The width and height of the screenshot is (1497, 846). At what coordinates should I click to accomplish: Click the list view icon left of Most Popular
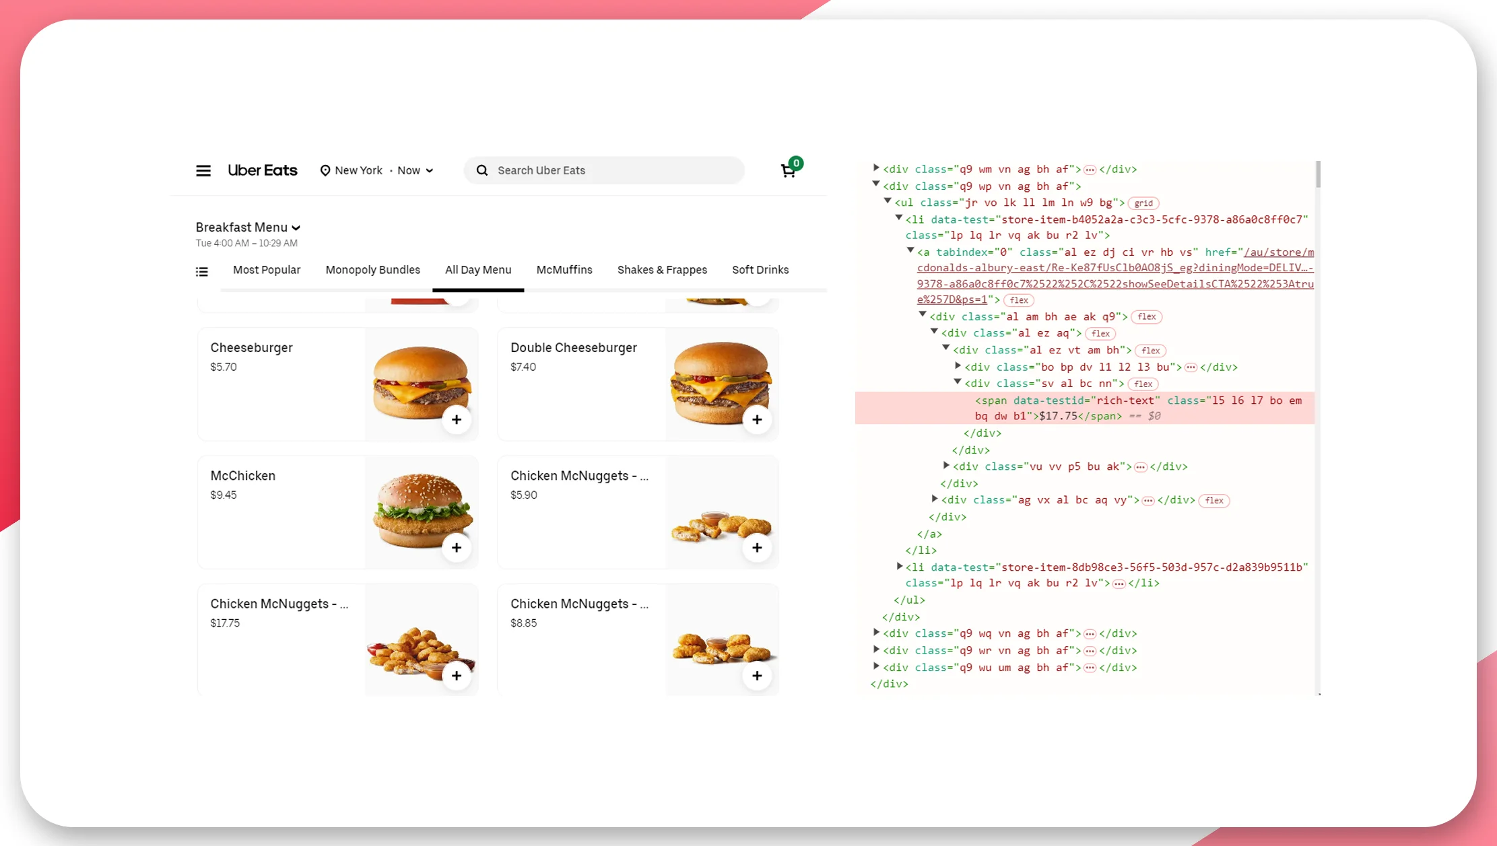(x=201, y=269)
